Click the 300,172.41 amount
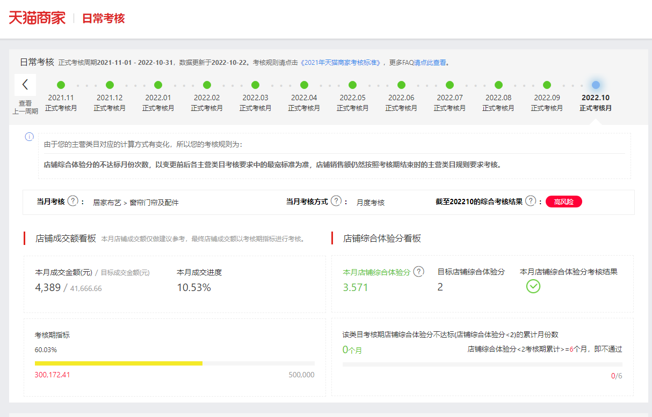Screen dimensions: 652x417 tap(53, 375)
